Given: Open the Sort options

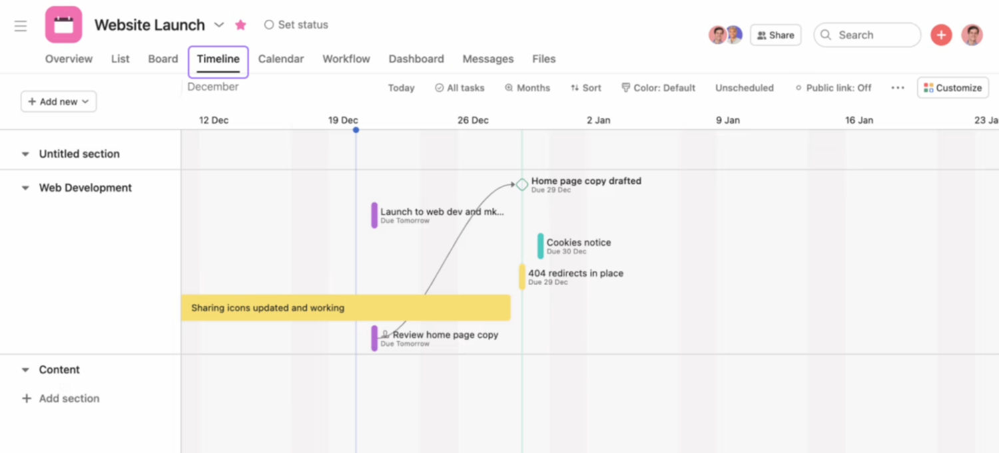Looking at the screenshot, I should pos(585,87).
